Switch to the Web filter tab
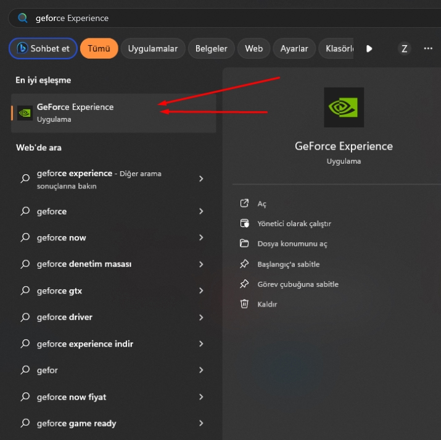This screenshot has width=441, height=440. [x=253, y=48]
